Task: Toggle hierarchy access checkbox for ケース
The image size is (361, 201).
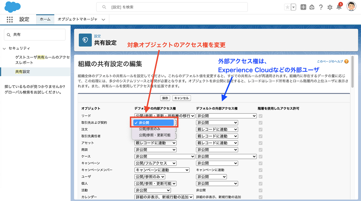Action: pos(261,157)
